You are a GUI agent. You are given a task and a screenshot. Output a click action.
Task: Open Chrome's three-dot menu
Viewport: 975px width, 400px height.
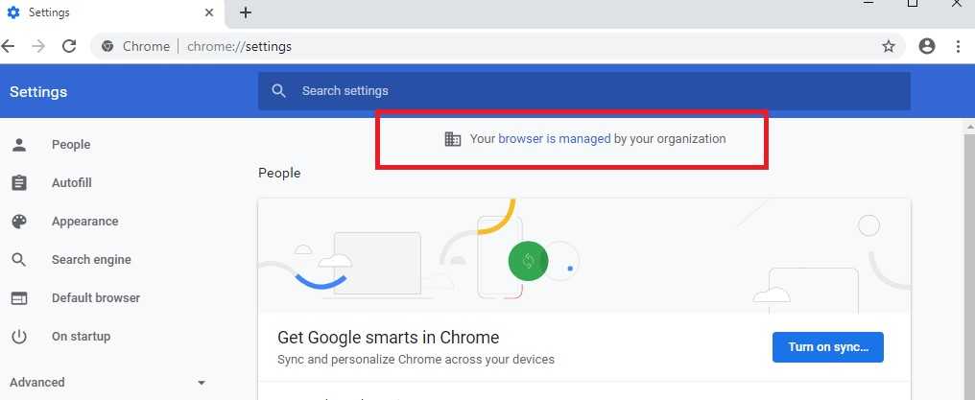[958, 46]
